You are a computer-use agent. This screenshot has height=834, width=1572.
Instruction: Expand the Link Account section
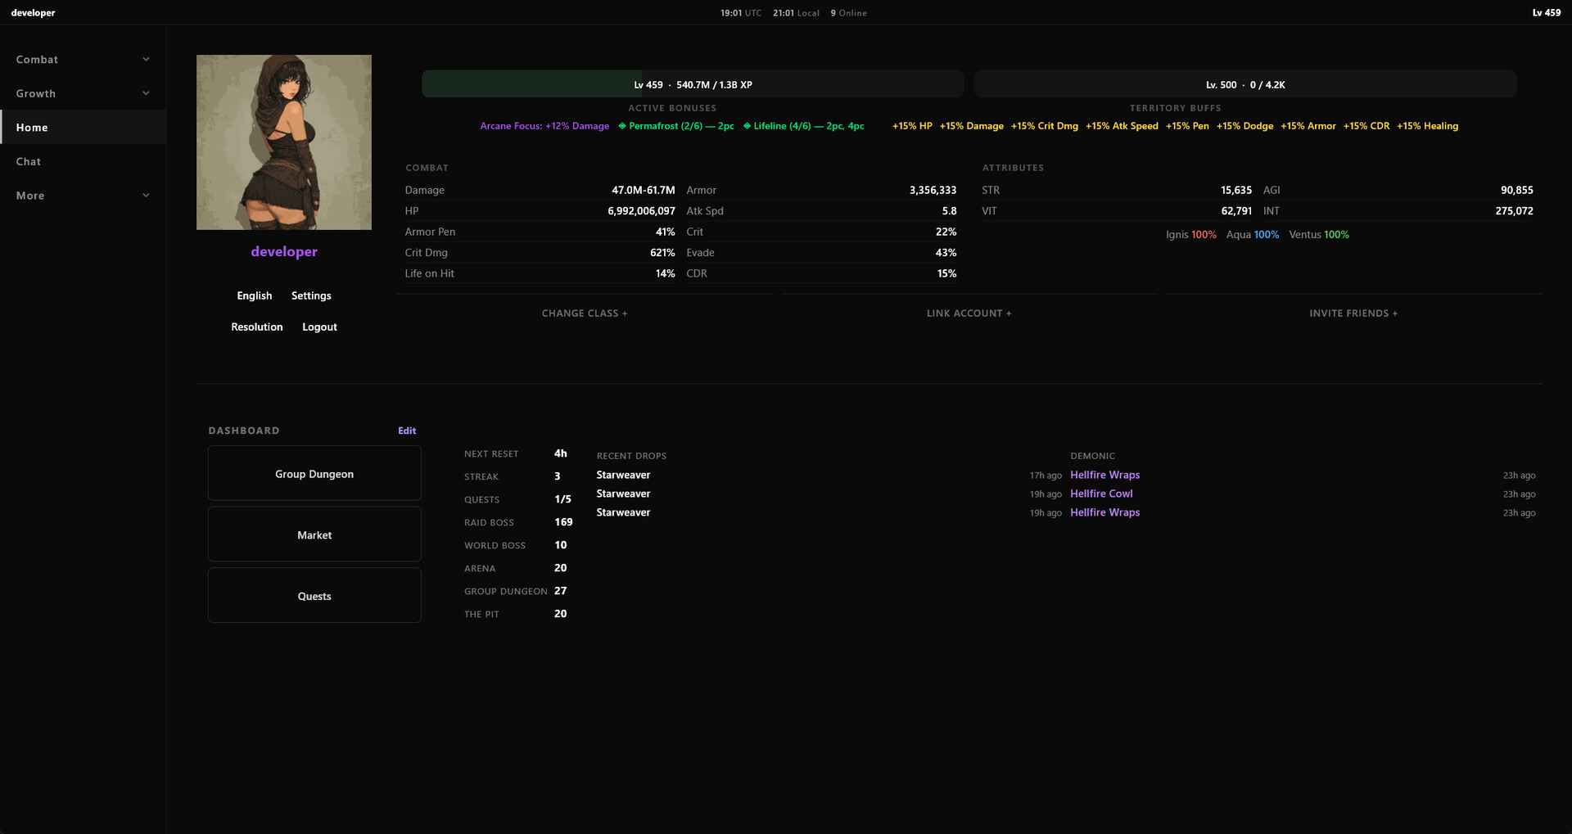click(969, 313)
